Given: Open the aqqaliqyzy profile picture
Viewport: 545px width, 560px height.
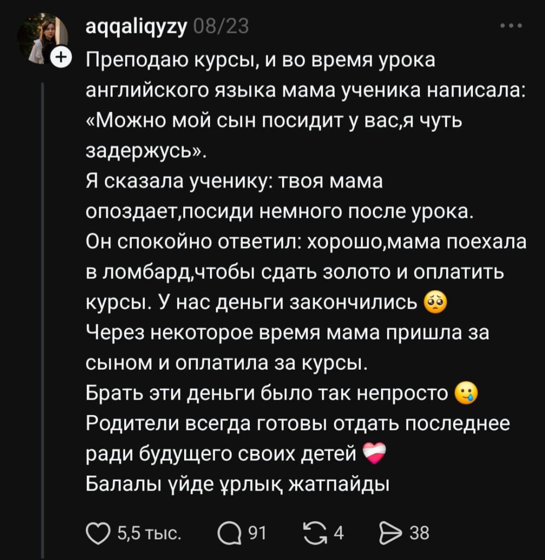Looking at the screenshot, I should click(x=42, y=37).
